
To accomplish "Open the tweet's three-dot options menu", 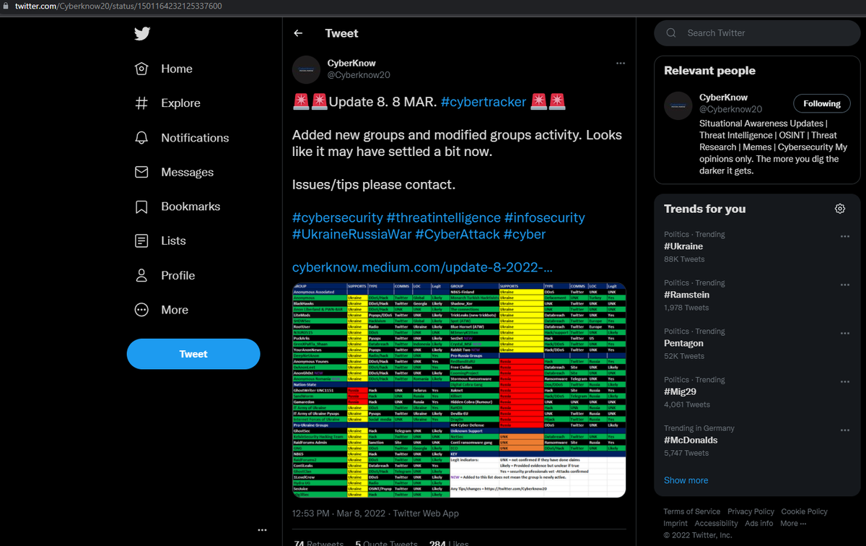I will pos(621,64).
